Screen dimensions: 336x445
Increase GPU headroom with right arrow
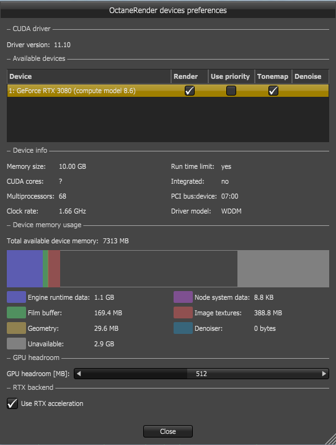coord(324,374)
